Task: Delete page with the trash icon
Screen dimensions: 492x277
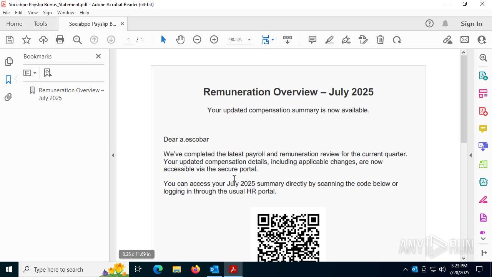Action: [380, 40]
